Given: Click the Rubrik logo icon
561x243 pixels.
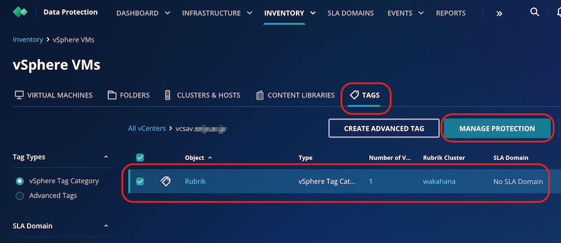Looking at the screenshot, I should [x=20, y=12].
